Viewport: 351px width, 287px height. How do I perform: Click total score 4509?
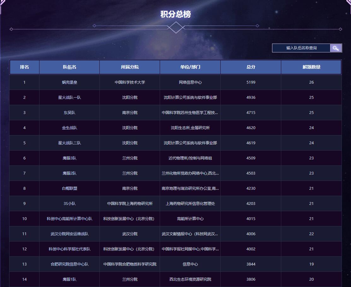pos(251,158)
